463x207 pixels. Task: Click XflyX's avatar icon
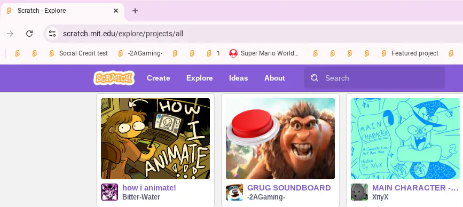359,192
